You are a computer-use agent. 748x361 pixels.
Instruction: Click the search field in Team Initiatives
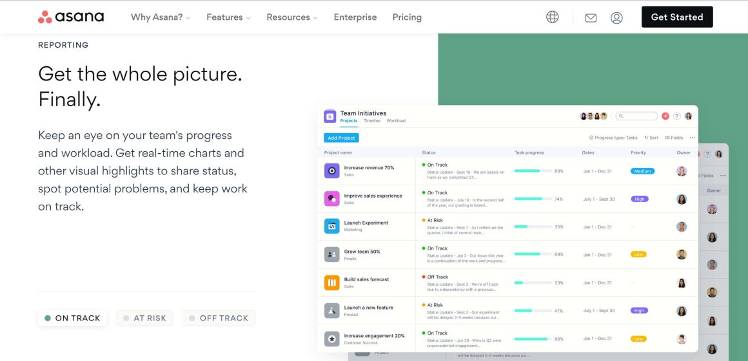(637, 116)
